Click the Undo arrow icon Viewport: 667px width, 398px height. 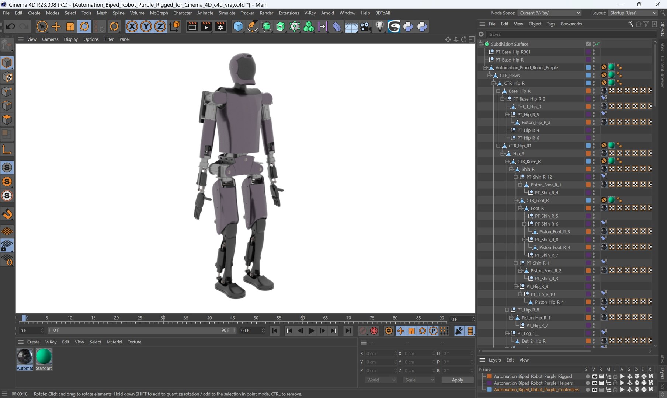point(10,27)
